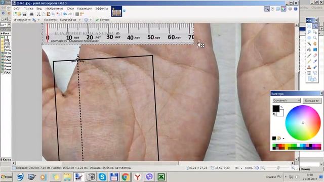Screen dimensions: 324x182
Task: Select the Lasso Select tool
Action: pos(309,32)
